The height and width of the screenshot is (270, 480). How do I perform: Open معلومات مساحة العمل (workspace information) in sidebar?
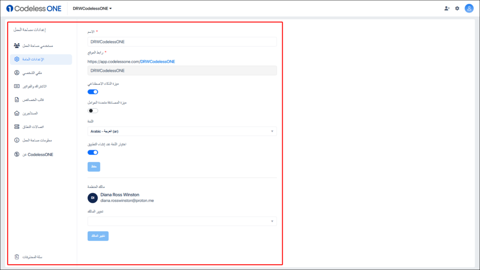pos(41,140)
